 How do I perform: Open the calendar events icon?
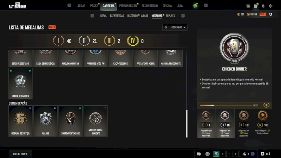pos(248,6)
